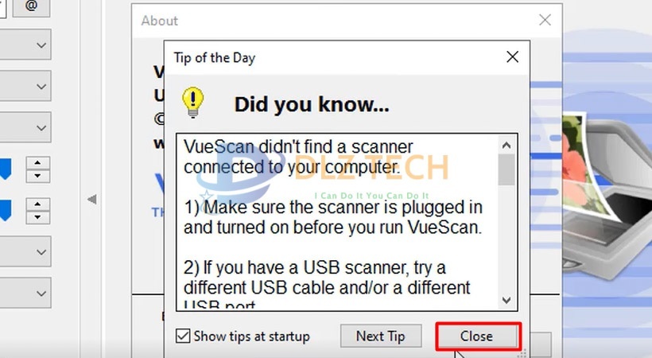Click the yellow lightbulb tip icon
The width and height of the screenshot is (652, 358).
(x=193, y=102)
